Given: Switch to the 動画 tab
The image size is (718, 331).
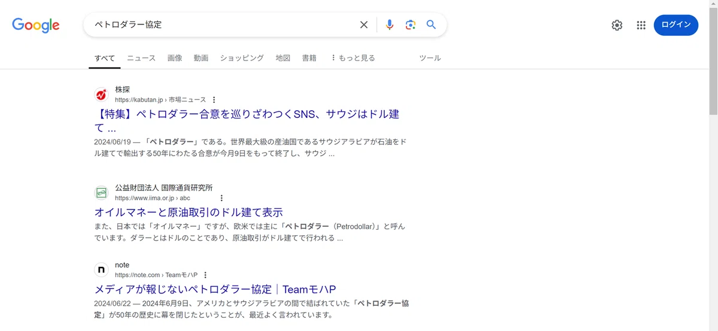Looking at the screenshot, I should click(201, 58).
